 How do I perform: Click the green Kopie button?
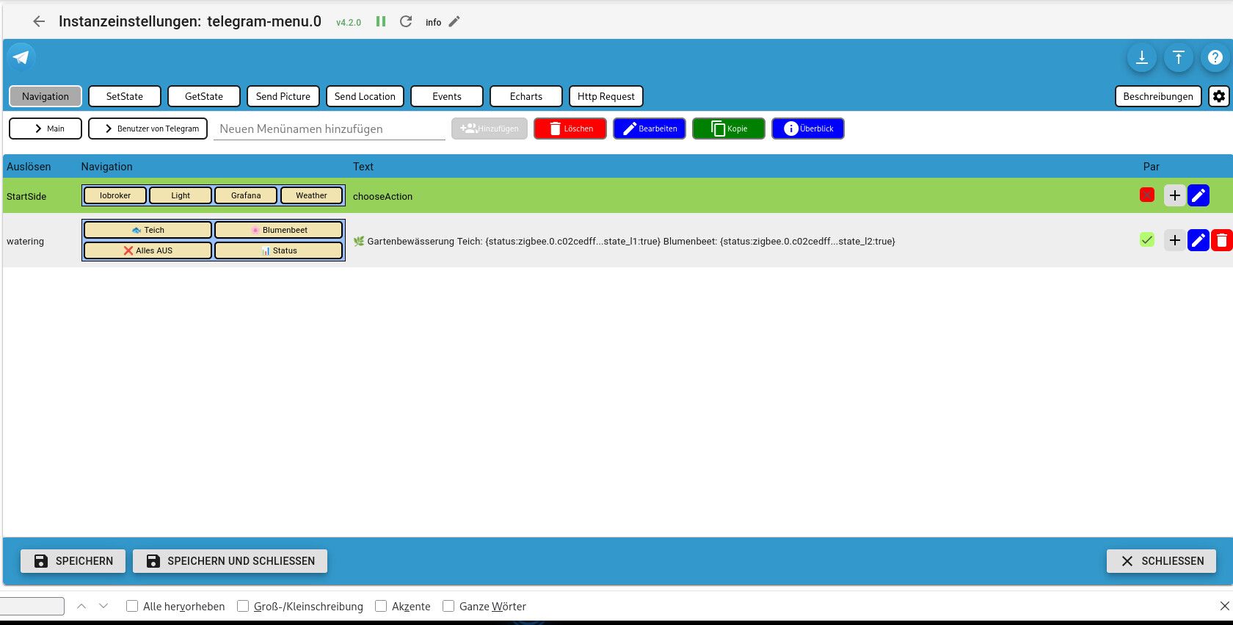click(729, 129)
